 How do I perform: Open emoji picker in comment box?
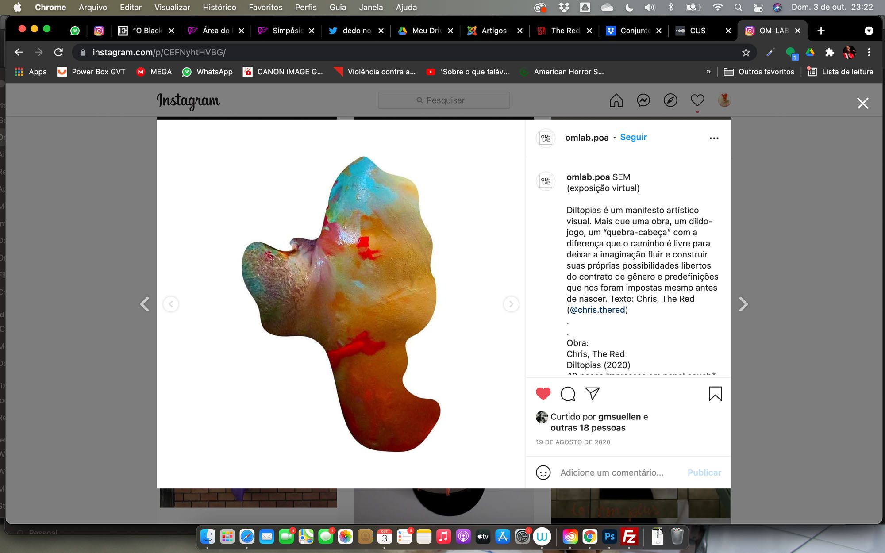543,472
